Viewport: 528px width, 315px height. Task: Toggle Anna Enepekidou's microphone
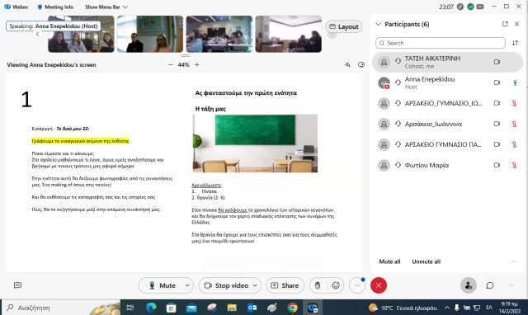click(515, 82)
